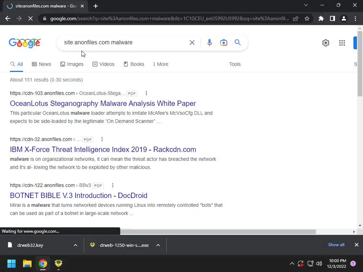Screen dimensions: 363x272
Task: Click the browser back arrow
Action: (x=8, y=18)
